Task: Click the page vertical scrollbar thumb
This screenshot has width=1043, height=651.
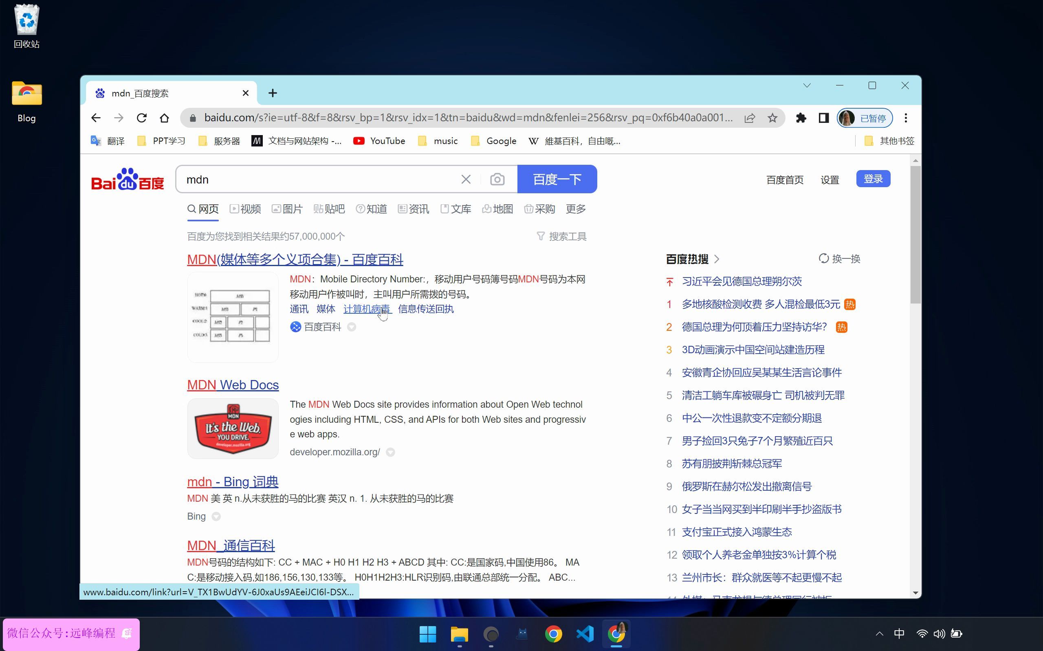Action: pos(915,235)
